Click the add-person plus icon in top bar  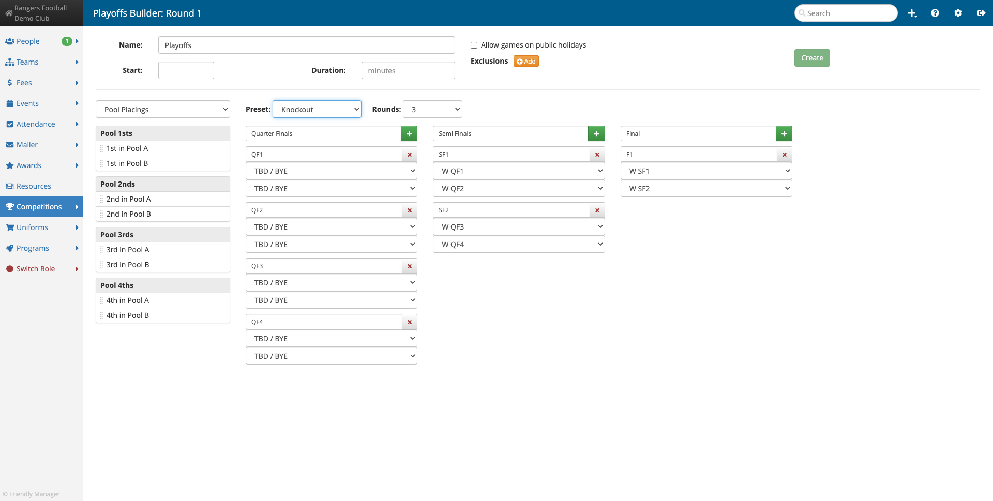coord(912,13)
